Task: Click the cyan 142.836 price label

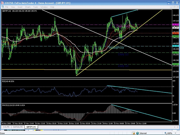Action: [x=176, y=46]
